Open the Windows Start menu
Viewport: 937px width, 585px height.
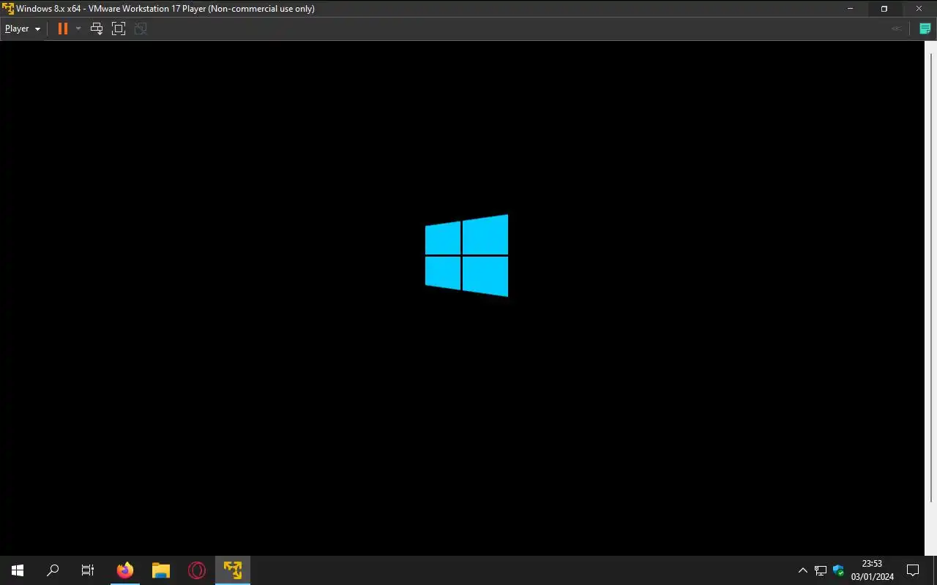click(x=18, y=570)
